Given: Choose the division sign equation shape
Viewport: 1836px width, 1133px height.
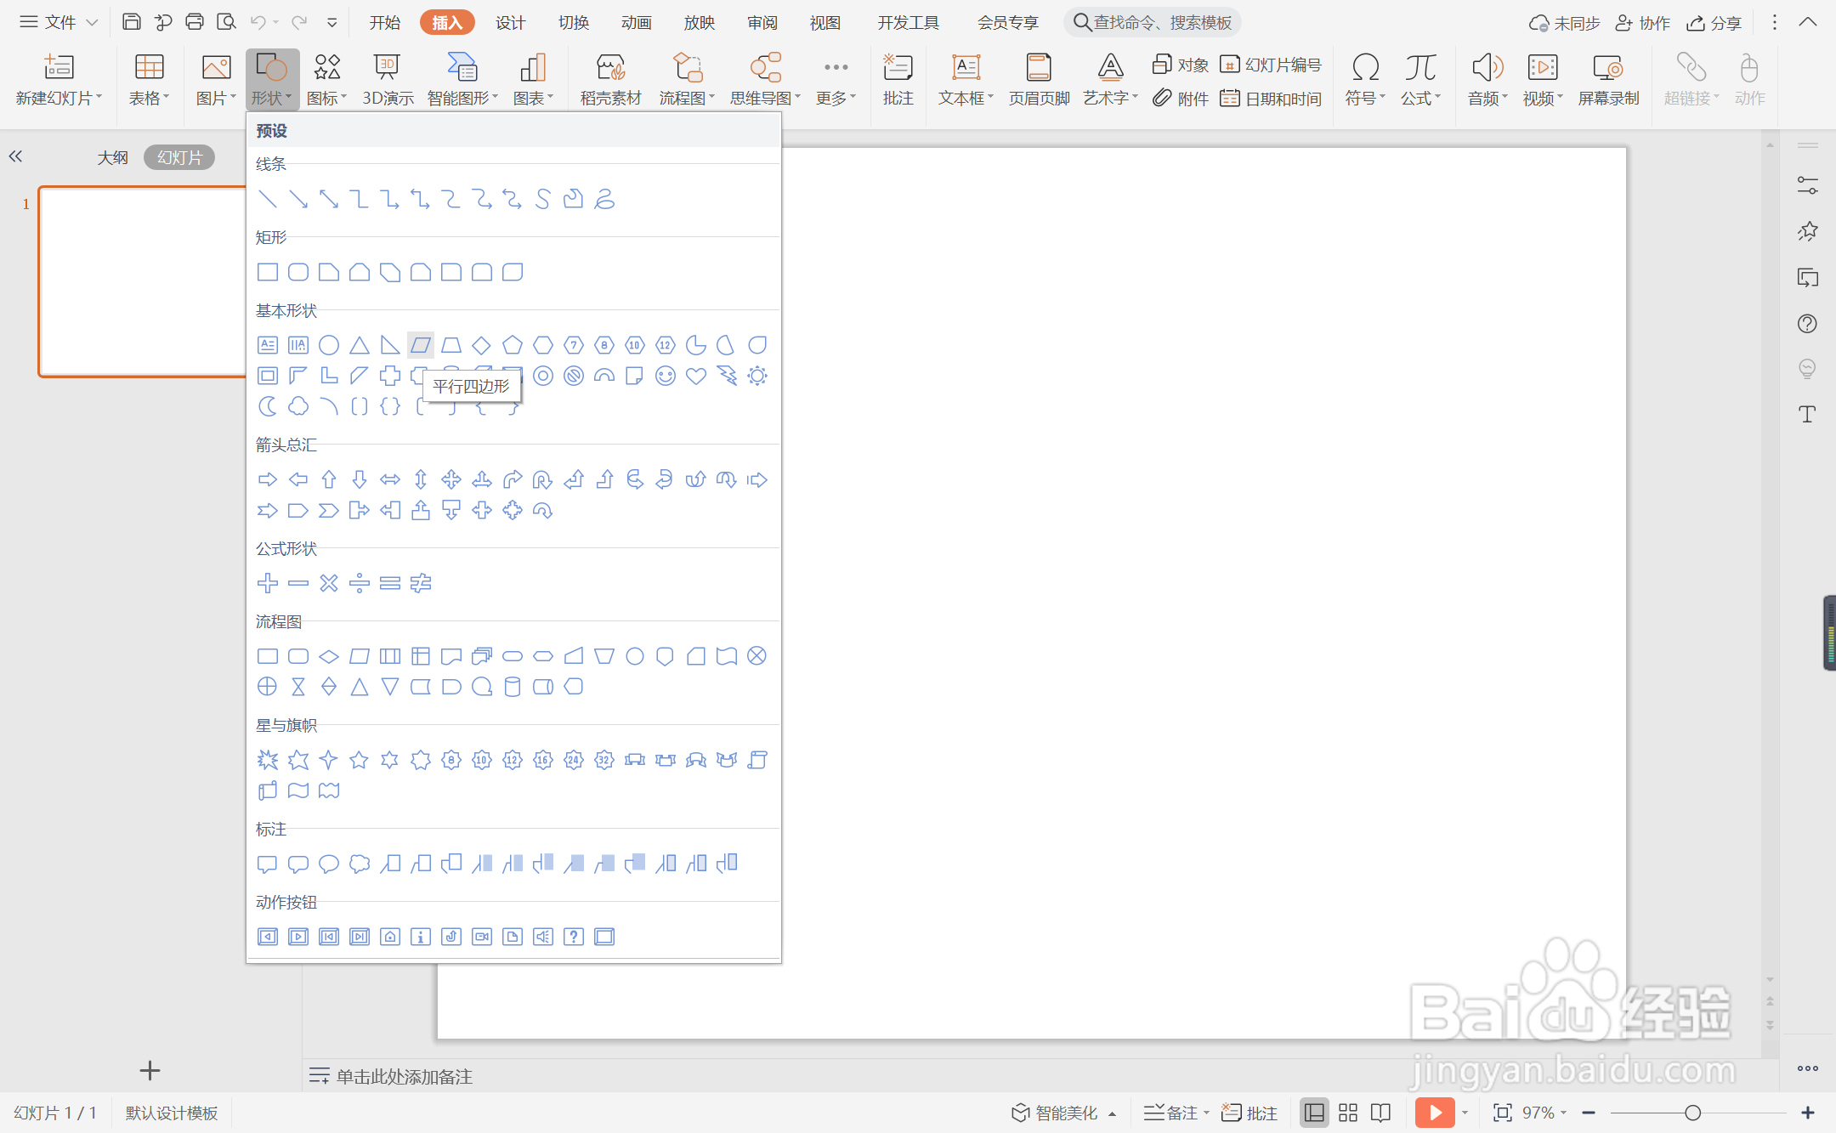Looking at the screenshot, I should [x=360, y=583].
